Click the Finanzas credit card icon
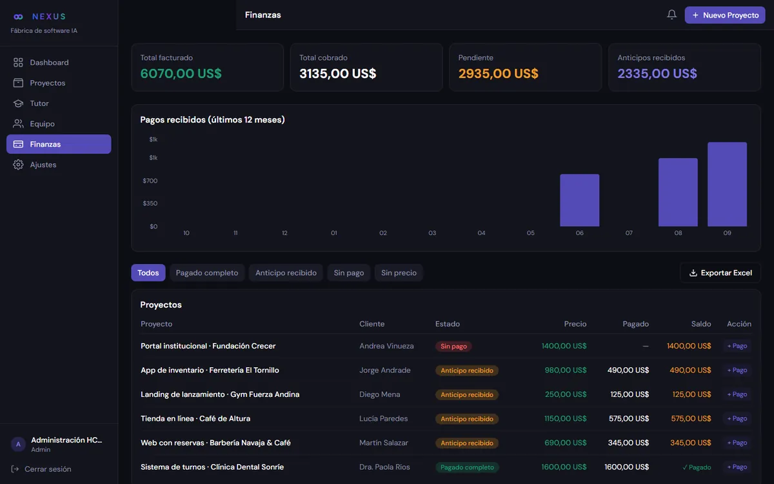The image size is (774, 484). tap(18, 145)
